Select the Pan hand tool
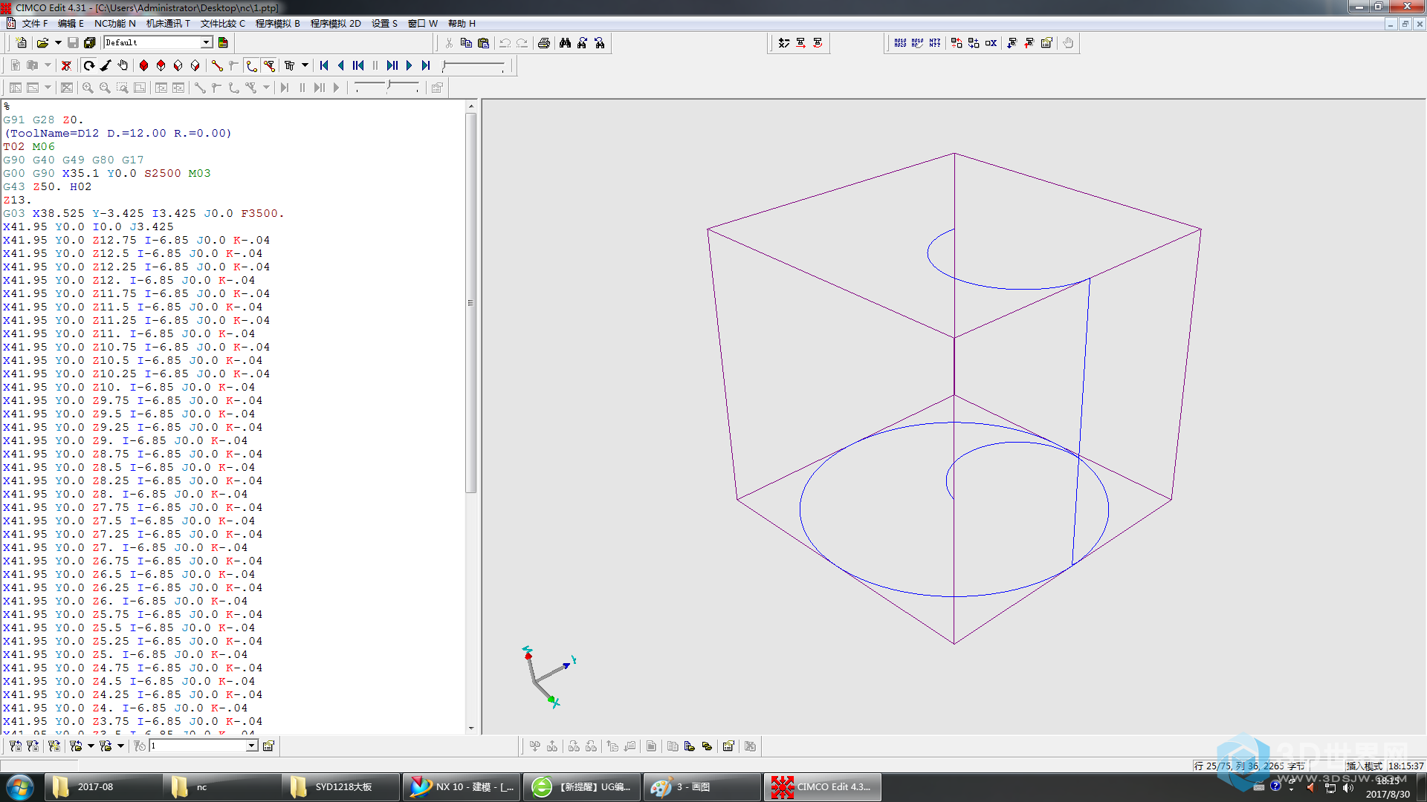The width and height of the screenshot is (1427, 802). click(x=123, y=65)
